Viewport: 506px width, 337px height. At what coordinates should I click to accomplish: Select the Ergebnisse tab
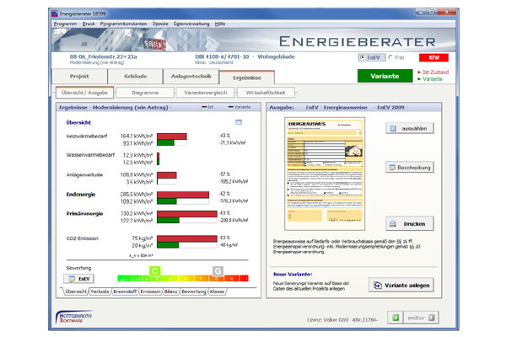(247, 78)
